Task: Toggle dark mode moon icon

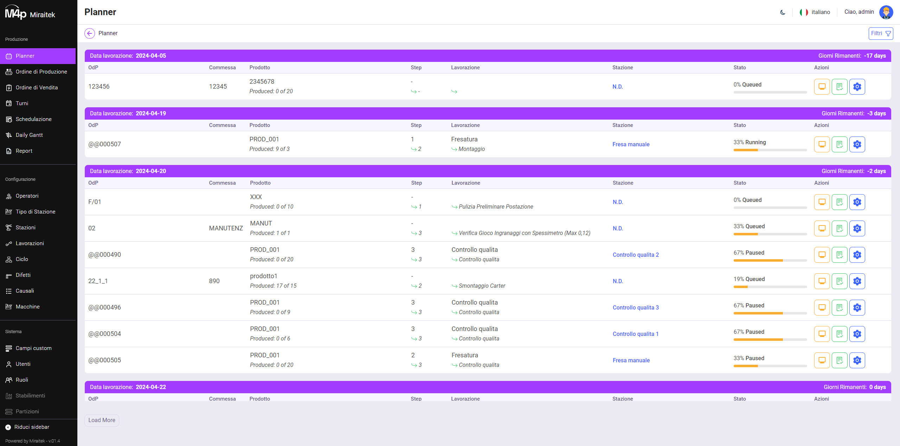Action: point(783,12)
